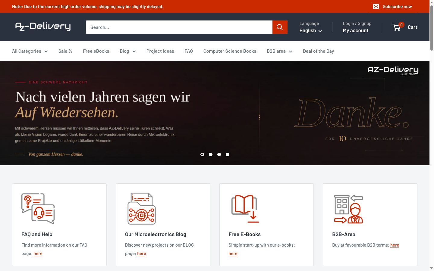Image resolution: width=434 pixels, height=271 pixels.
Task: Click the B2B-Area building and person icon
Action: point(349,209)
